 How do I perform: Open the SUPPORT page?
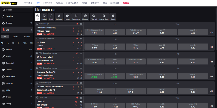tap(114, 3)
